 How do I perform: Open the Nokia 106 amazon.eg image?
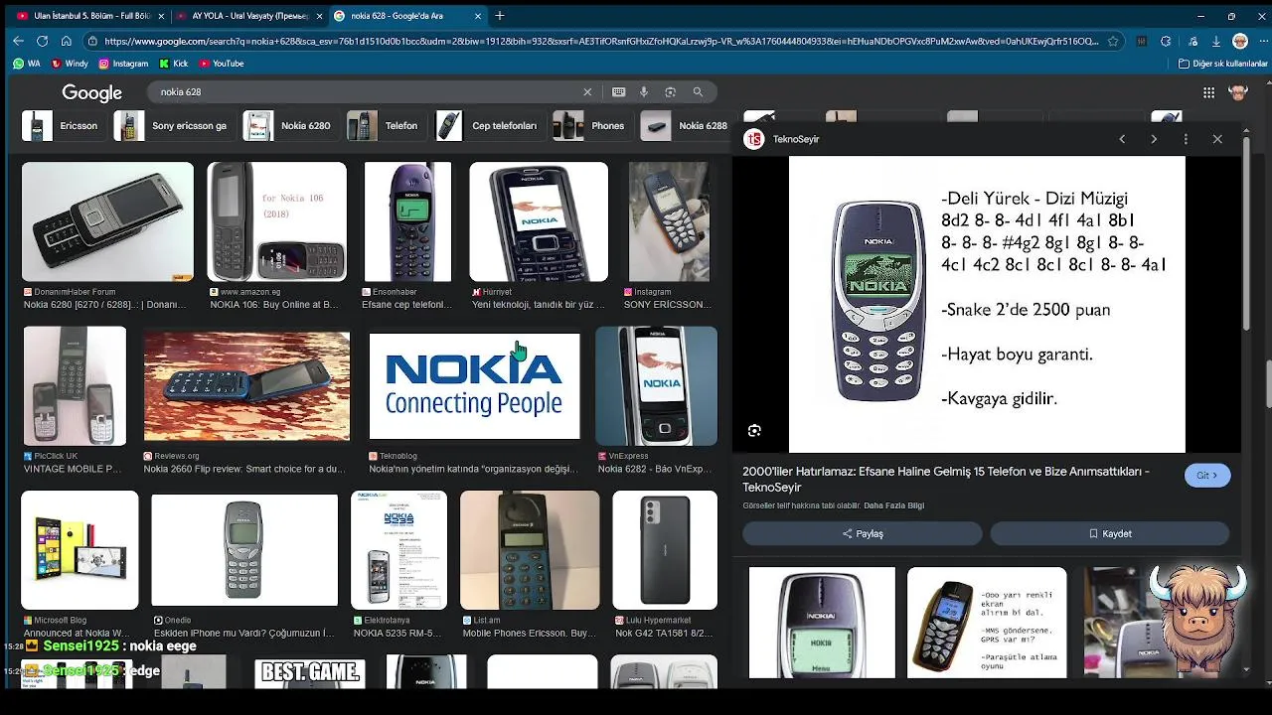point(276,222)
